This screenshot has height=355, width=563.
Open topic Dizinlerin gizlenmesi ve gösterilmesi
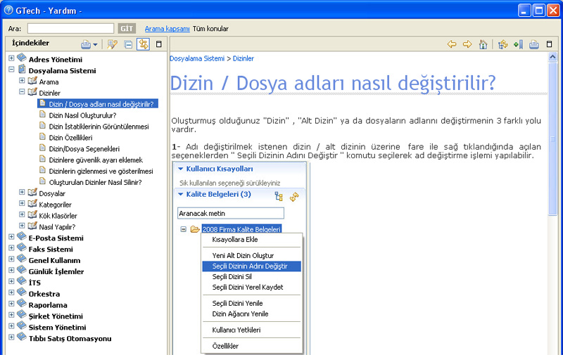click(101, 171)
